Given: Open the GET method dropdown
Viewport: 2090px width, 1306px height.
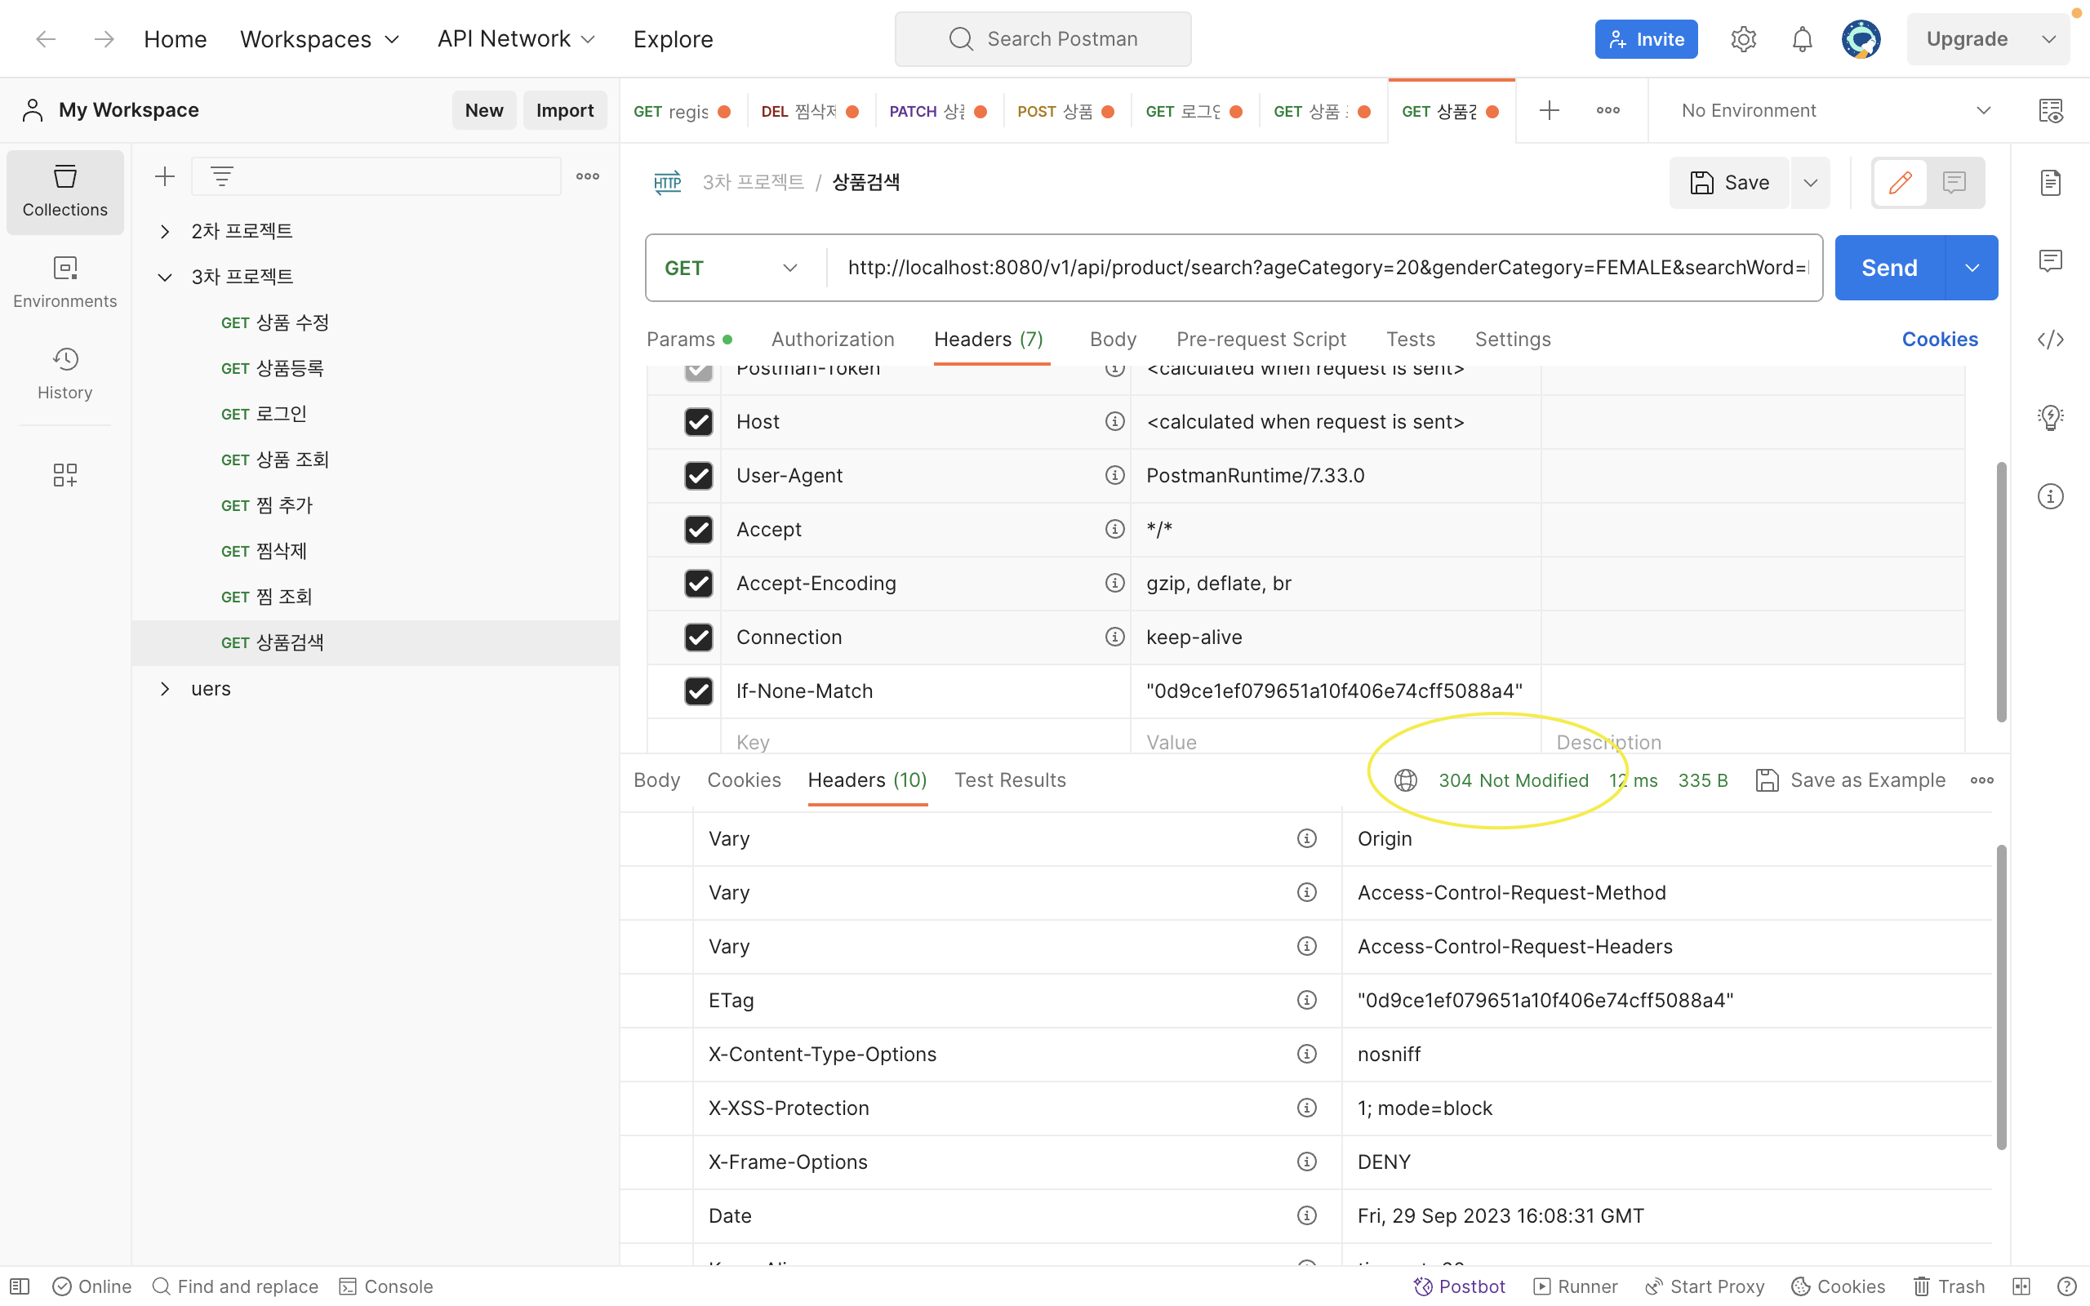Looking at the screenshot, I should (731, 268).
